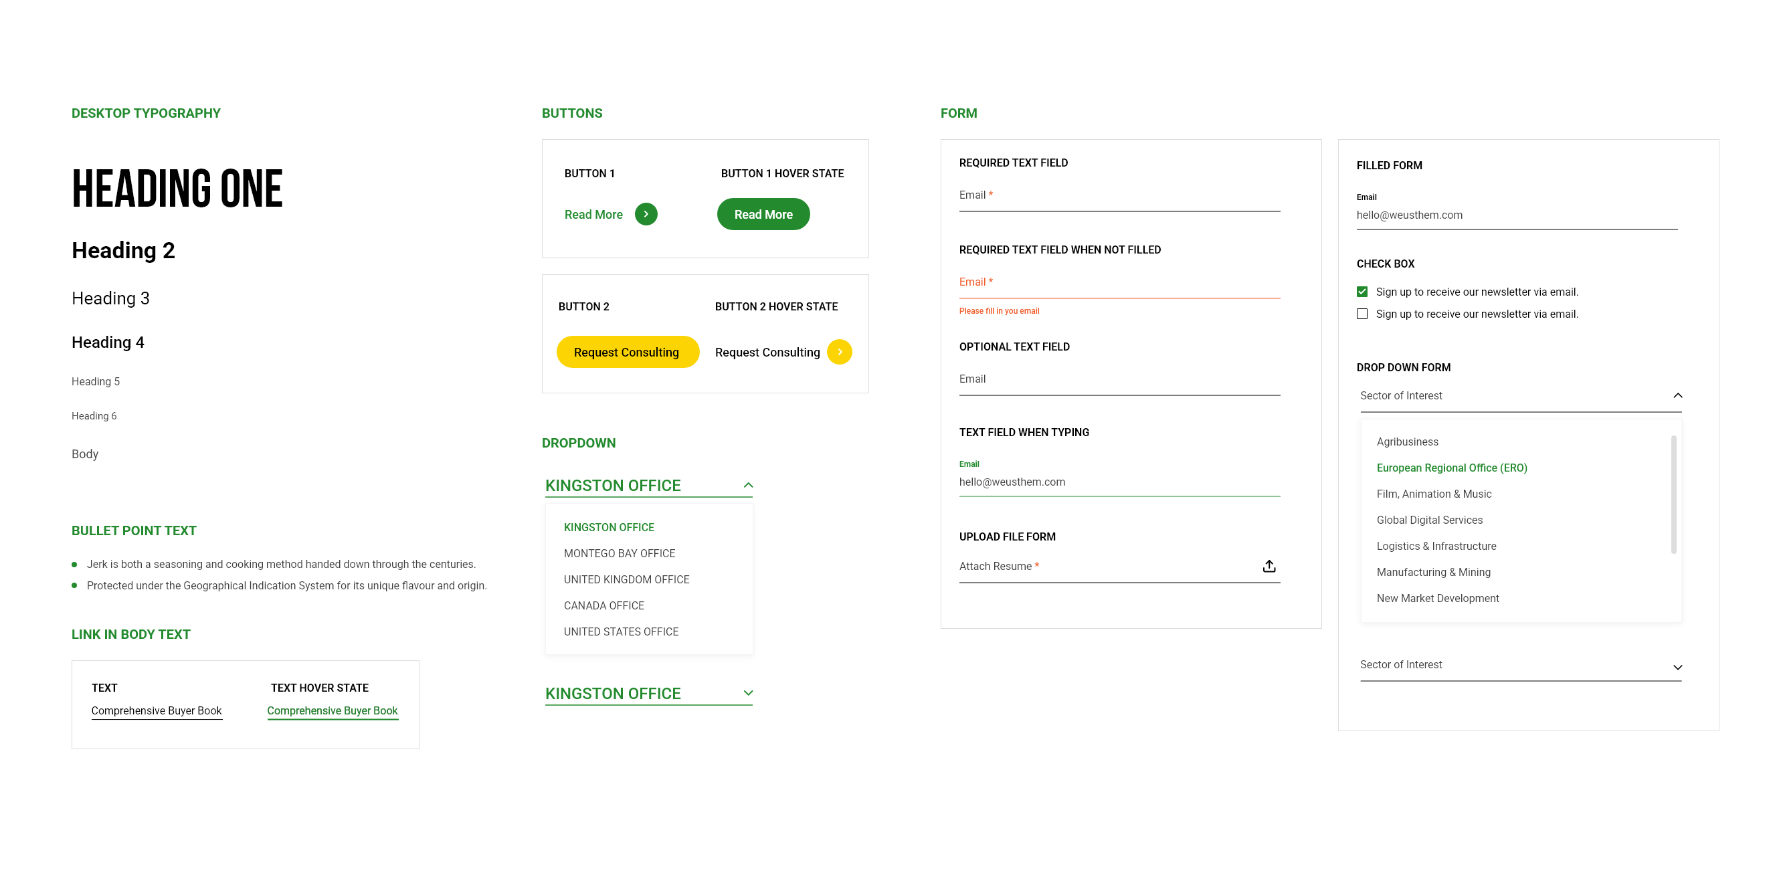Click the Request Consulting hover-state text
Viewport: 1779px width, 877px height.
767,352
